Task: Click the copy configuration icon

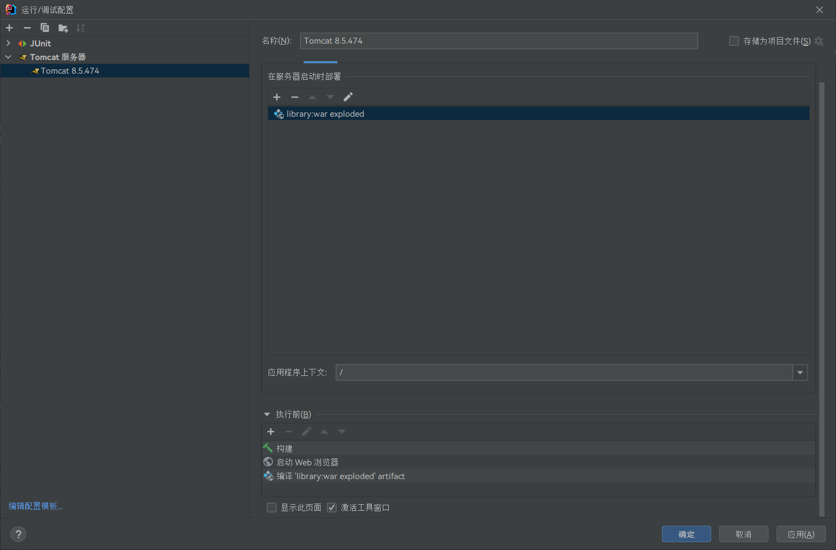Action: pos(45,28)
